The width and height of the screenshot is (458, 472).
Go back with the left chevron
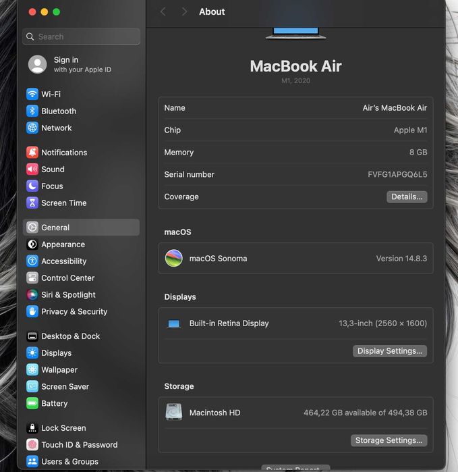[x=163, y=11]
